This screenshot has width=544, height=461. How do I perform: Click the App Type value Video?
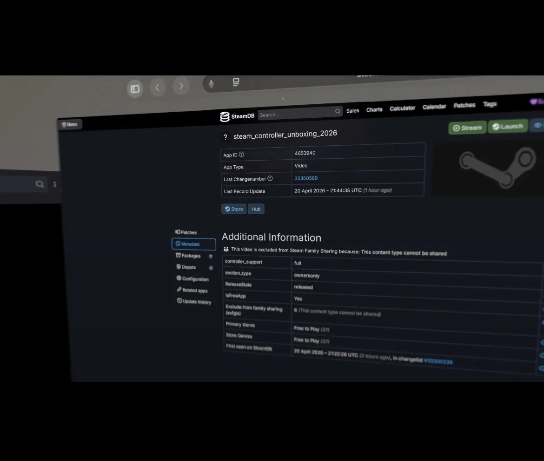[x=301, y=166]
